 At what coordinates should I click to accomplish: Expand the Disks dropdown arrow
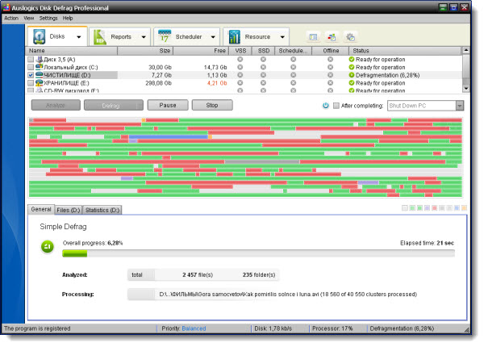point(78,36)
